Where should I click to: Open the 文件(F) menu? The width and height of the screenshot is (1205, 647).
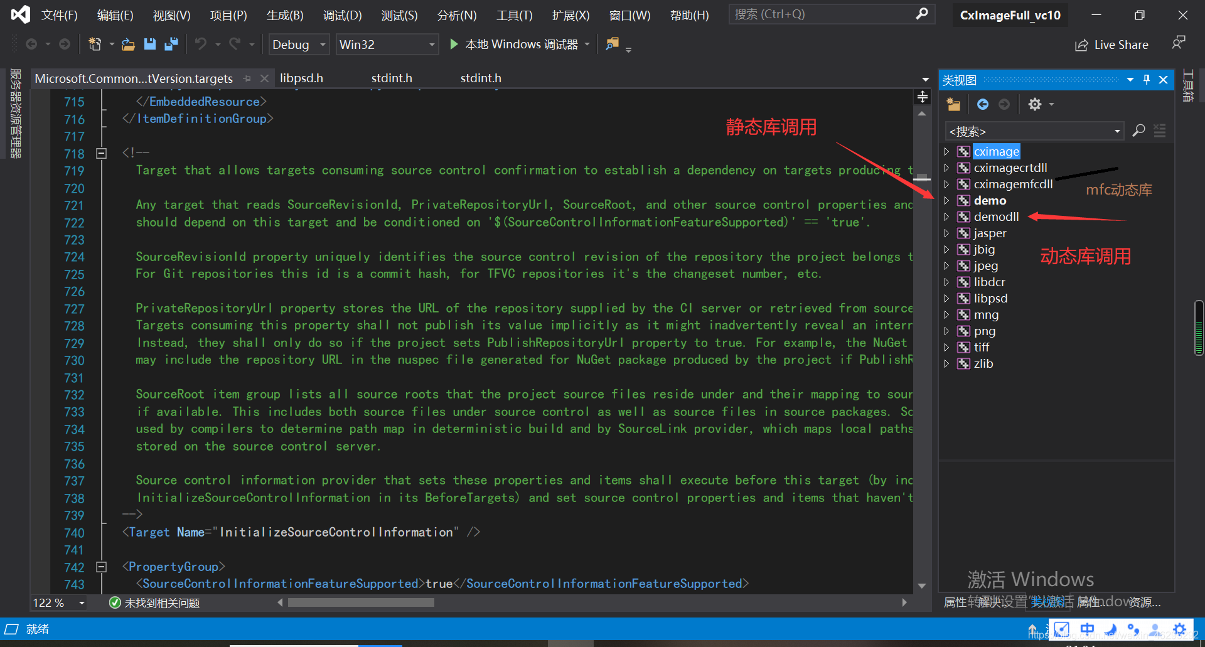[x=59, y=15]
